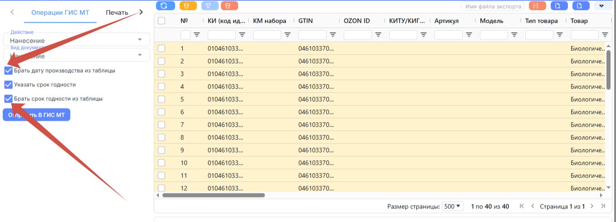Select the checkbox for row 5
The image size is (616, 222).
coord(161,99)
